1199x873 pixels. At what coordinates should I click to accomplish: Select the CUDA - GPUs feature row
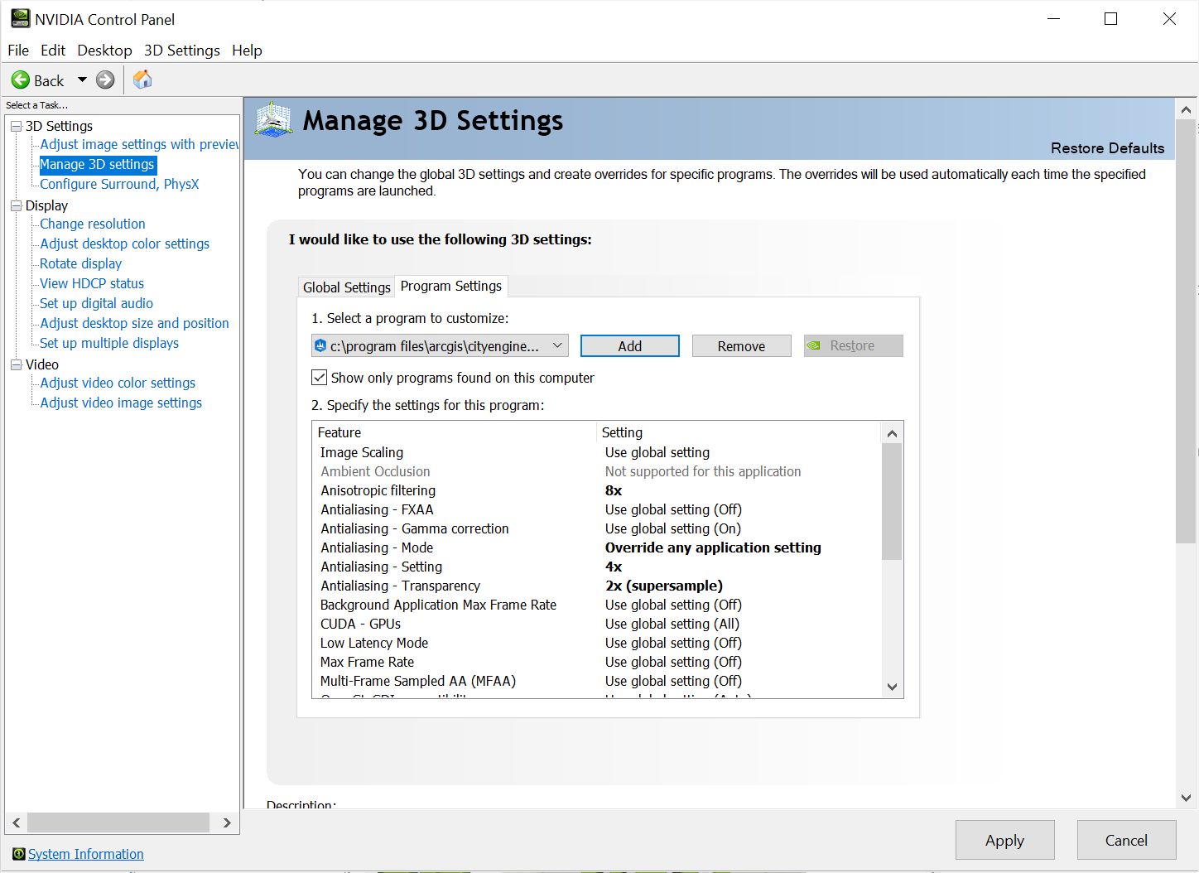[x=597, y=624]
